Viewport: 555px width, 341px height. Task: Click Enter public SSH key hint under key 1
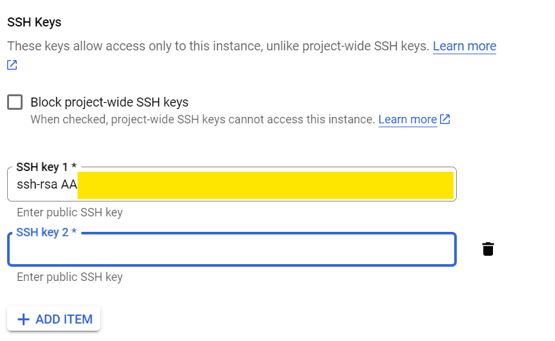pyautogui.click(x=70, y=212)
